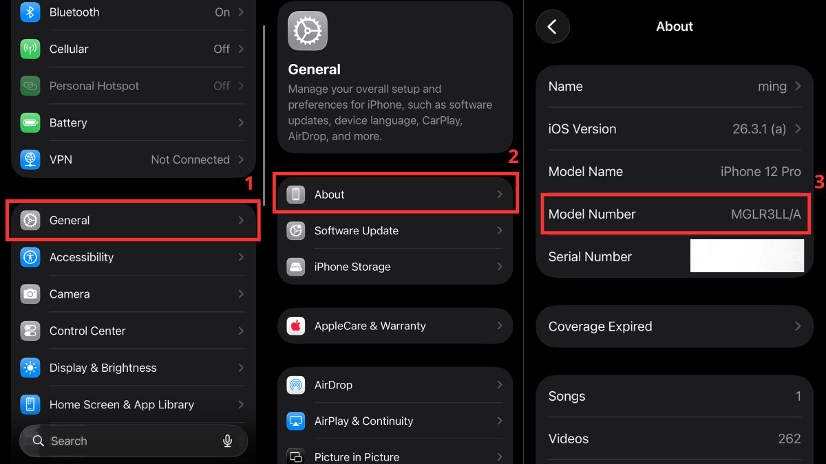Open the Software Update row
The height and width of the screenshot is (464, 826).
point(395,231)
